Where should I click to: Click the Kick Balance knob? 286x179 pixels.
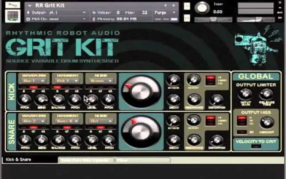pyautogui.click(x=58, y=100)
